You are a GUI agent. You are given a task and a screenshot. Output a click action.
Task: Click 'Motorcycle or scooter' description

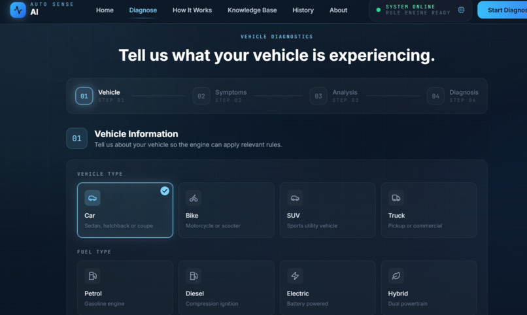click(x=212, y=225)
